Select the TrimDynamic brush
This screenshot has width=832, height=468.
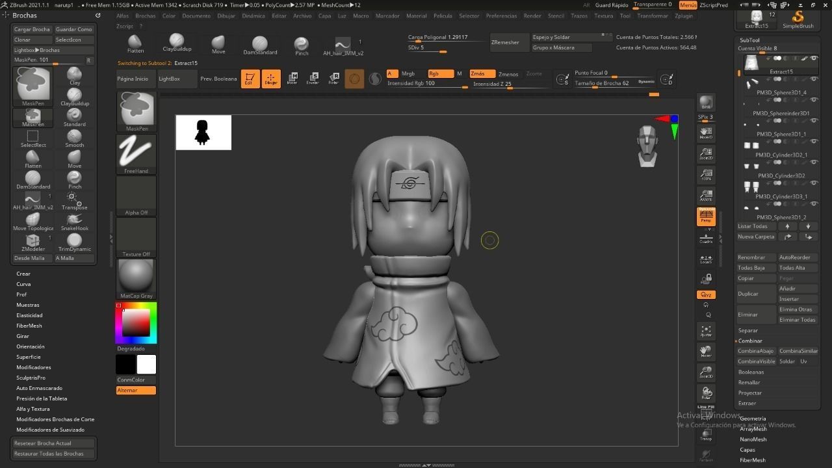[75, 242]
